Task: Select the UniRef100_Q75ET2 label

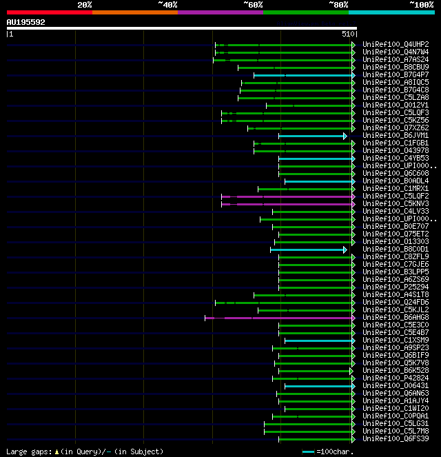Action: pyautogui.click(x=396, y=234)
